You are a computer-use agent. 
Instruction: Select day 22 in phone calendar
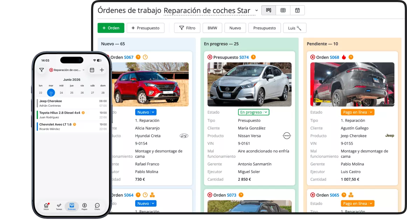tap(41, 93)
